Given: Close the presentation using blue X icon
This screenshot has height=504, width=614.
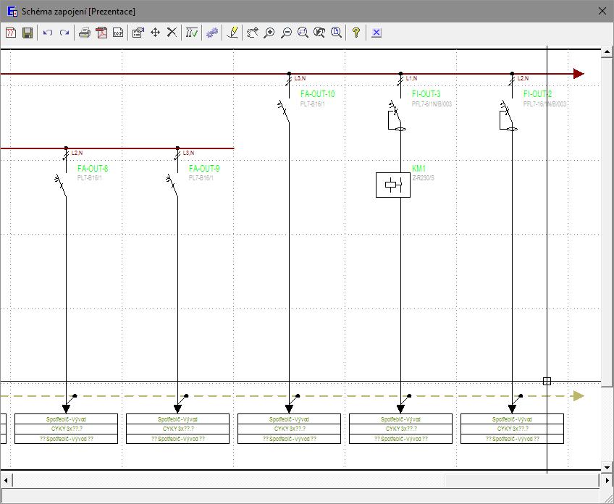Looking at the screenshot, I should click(x=377, y=33).
